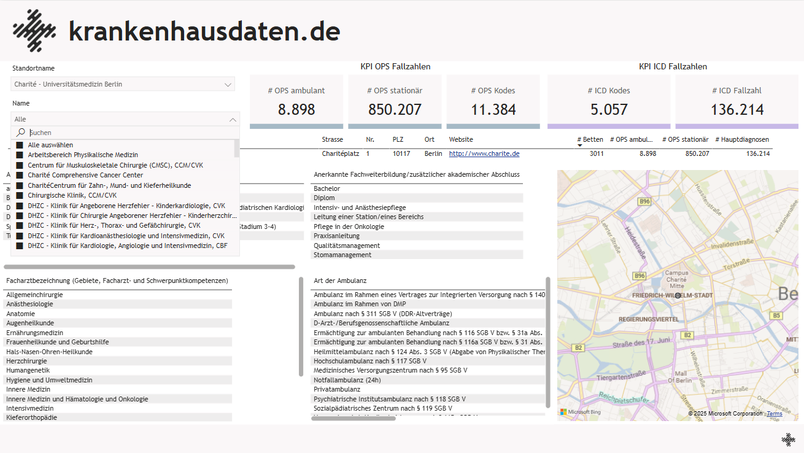Sort by the 'Ort' column header
804x453 pixels.
point(429,139)
